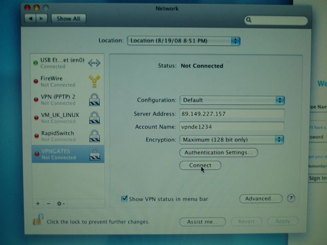The image size is (327, 245).
Task: Go forward with the right arrow button
Action: tap(42, 19)
